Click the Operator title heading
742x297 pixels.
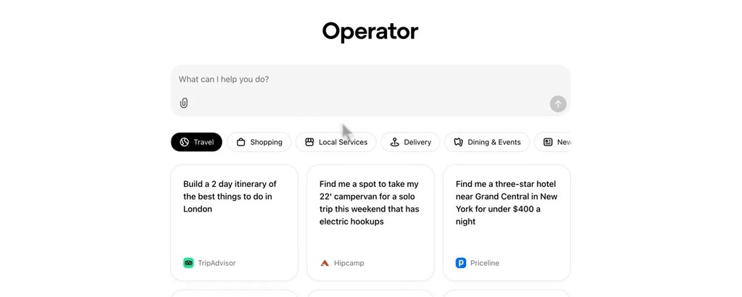[x=370, y=32]
